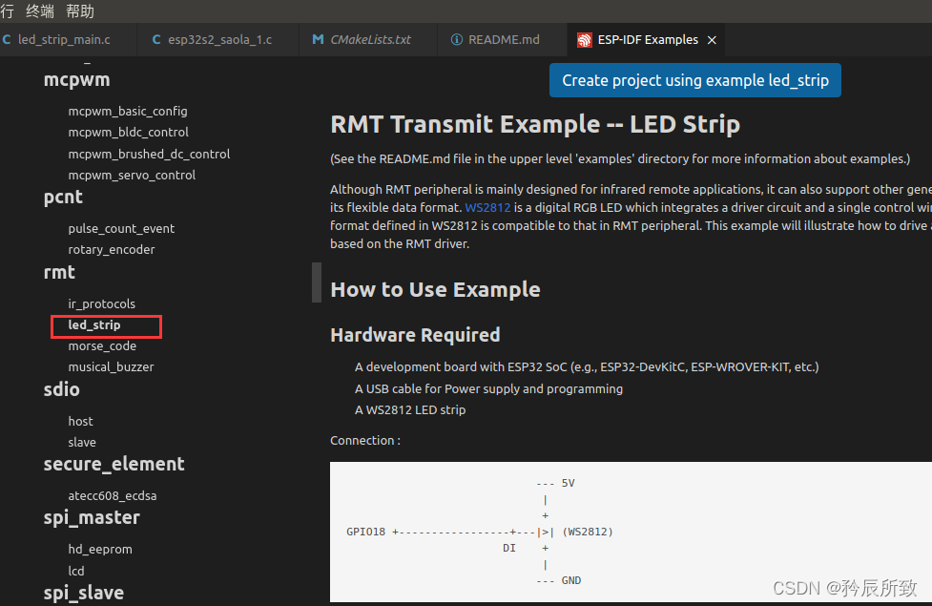
Task: Open the 帮助 (Help) menu
Action: [x=80, y=10]
